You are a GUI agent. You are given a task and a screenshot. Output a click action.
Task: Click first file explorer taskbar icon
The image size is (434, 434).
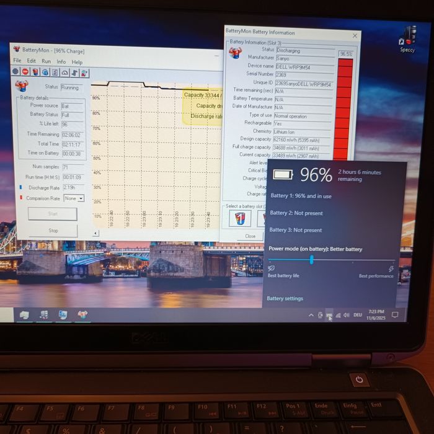point(24,315)
